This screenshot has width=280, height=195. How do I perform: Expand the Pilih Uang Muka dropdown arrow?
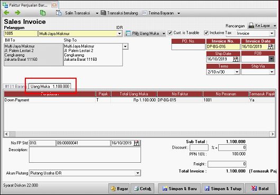164,34
